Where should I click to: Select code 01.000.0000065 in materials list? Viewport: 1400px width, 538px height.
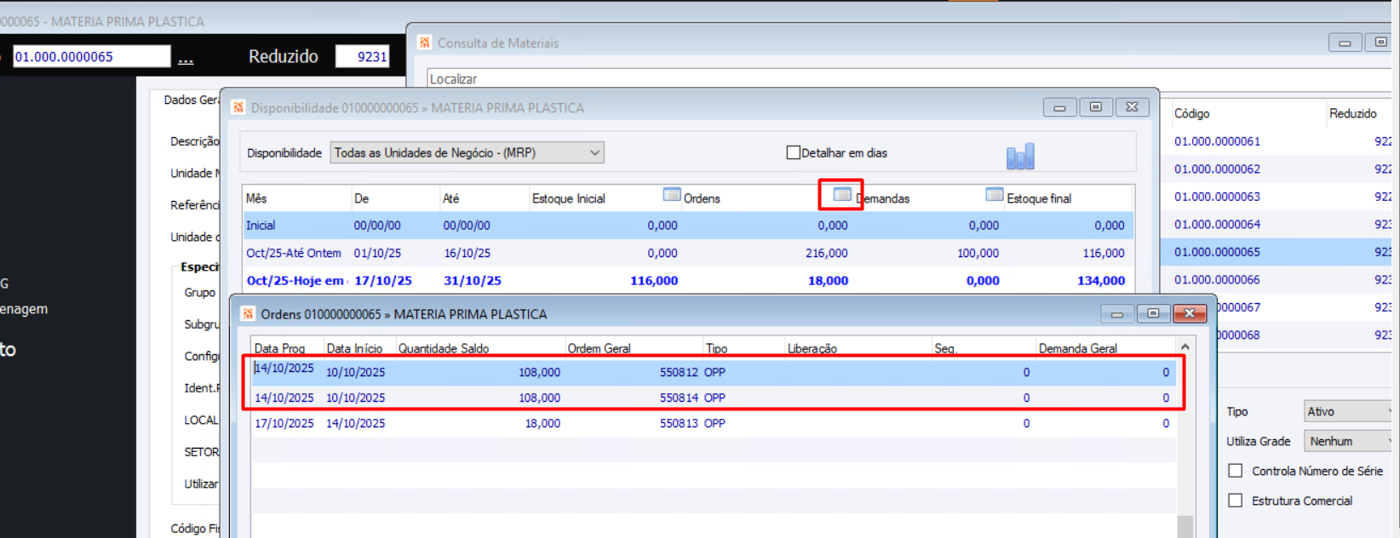click(x=1218, y=252)
